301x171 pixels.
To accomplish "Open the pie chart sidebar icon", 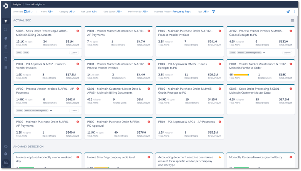I will point(6,38).
